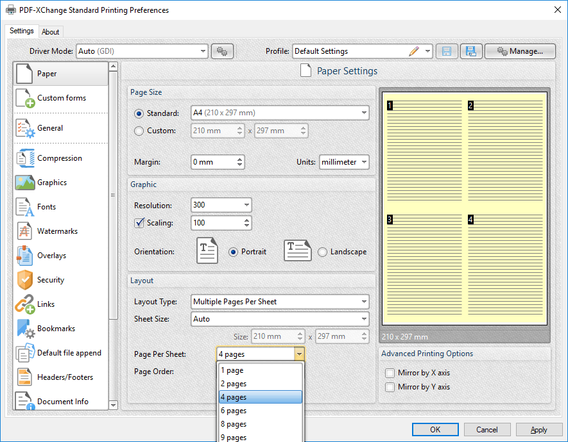Open the Resolution dropdown
568x442 pixels.
tap(221, 205)
